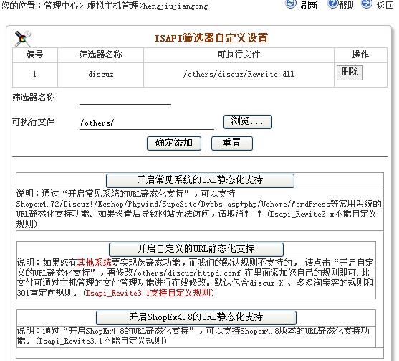Viewport: 399px width, 361px height.
Task: Click the 可执行文件 form label
Action: pos(34,122)
